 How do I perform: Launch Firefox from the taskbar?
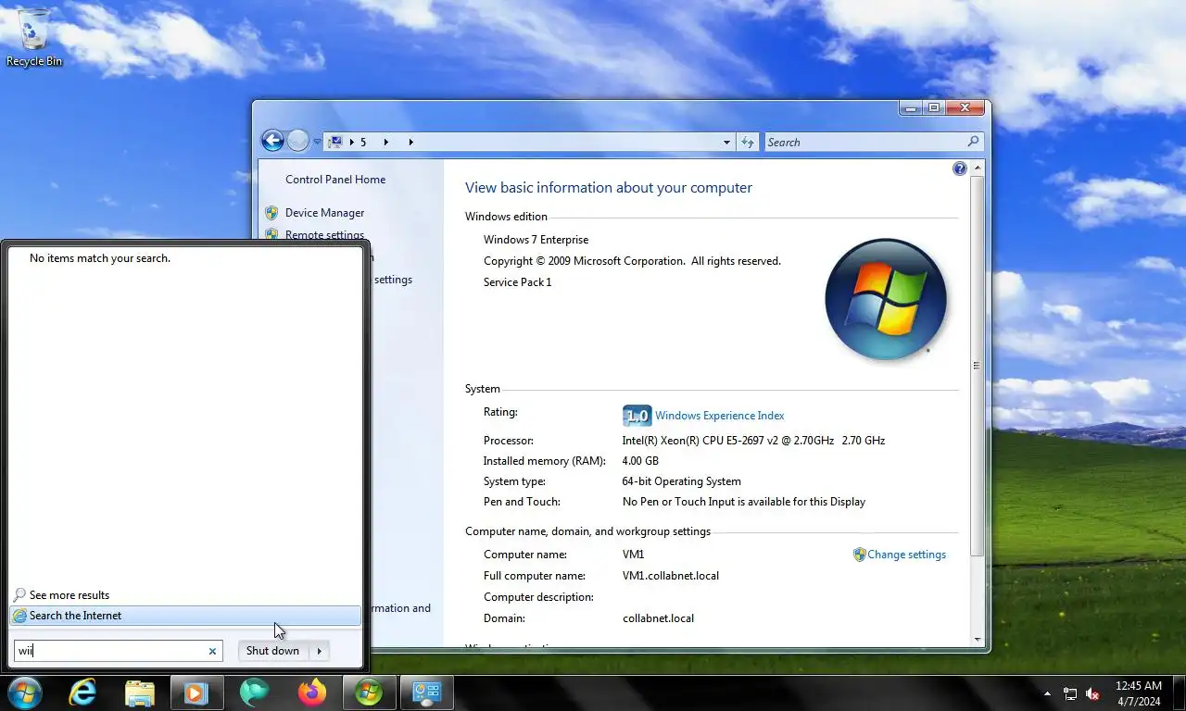pos(312,692)
